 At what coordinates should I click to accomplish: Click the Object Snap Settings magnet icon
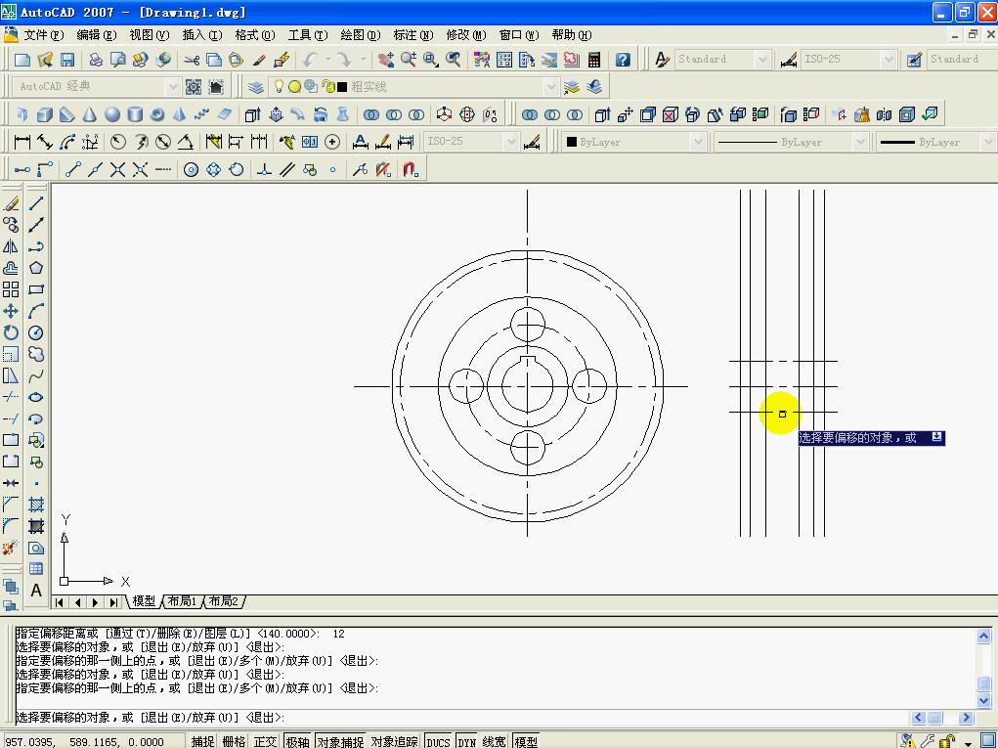[x=411, y=169]
